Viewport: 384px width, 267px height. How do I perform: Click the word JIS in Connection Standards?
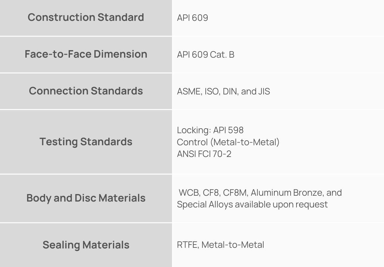(264, 91)
